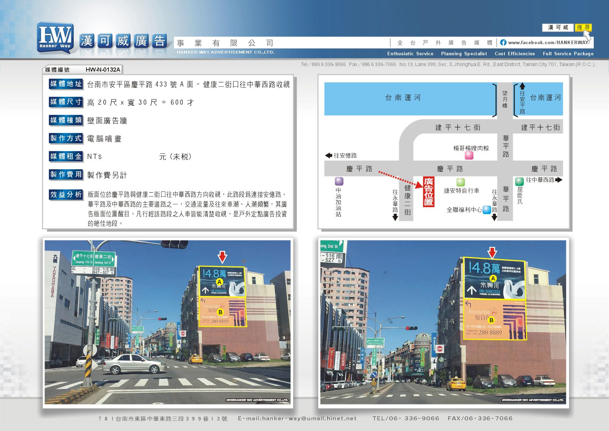609x431 pixels.
Task: Click the 媒體編號 tab label
Action: point(57,70)
